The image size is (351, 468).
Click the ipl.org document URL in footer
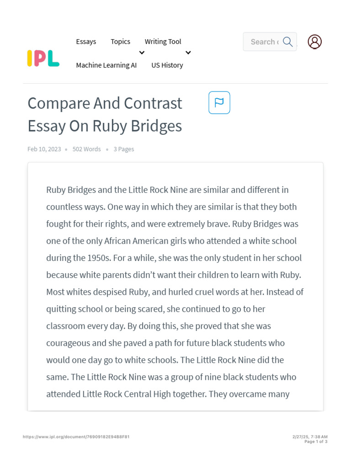(x=76, y=437)
